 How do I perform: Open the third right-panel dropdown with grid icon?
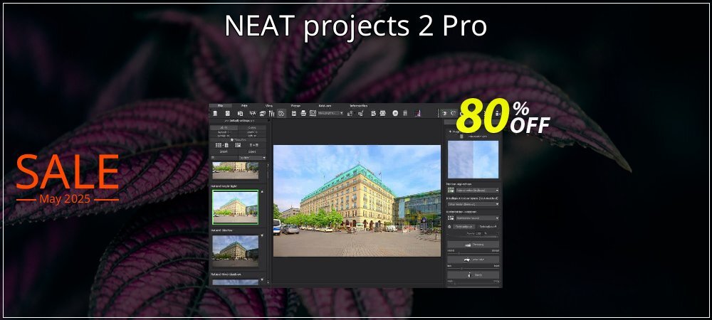point(478,218)
